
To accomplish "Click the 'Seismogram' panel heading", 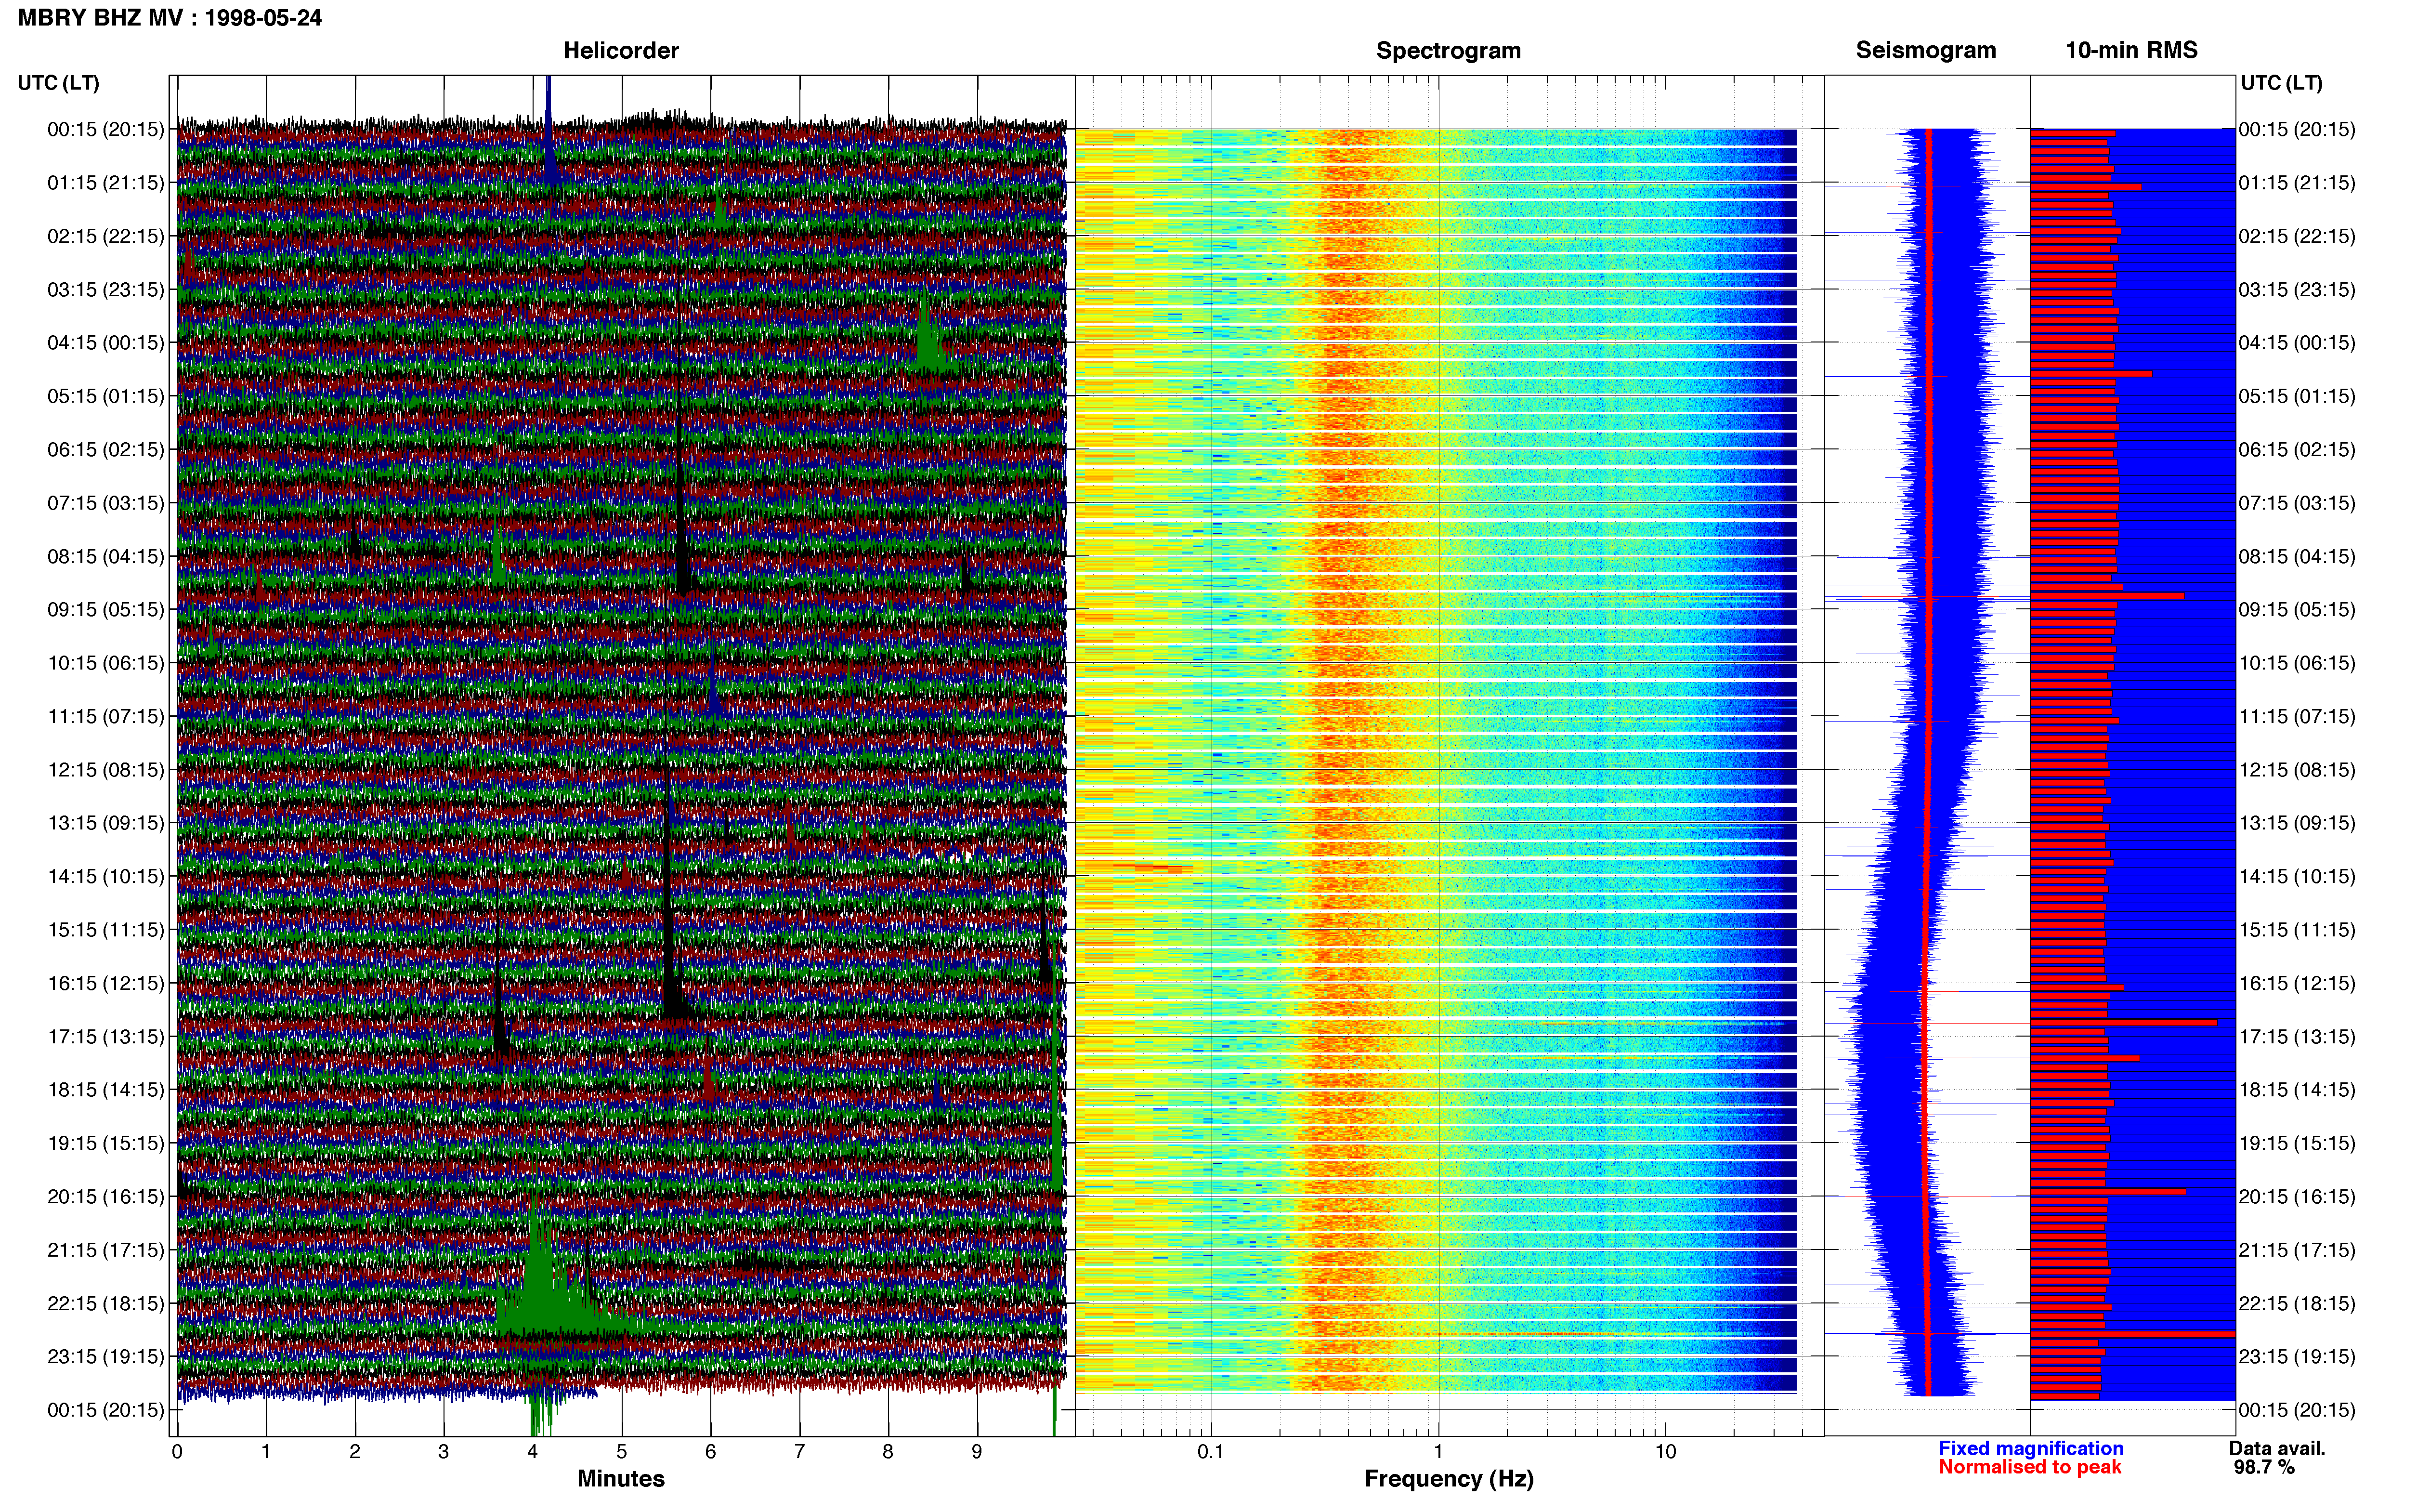I will pyautogui.click(x=1926, y=51).
